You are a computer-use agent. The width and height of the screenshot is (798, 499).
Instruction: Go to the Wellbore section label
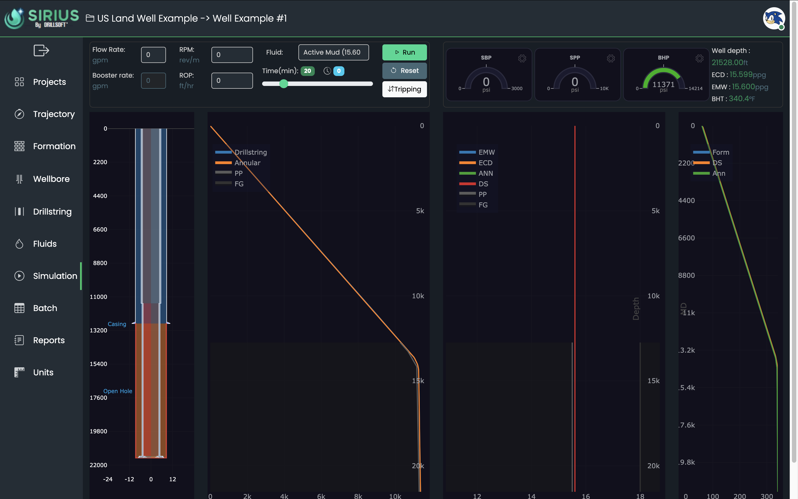[x=52, y=179]
